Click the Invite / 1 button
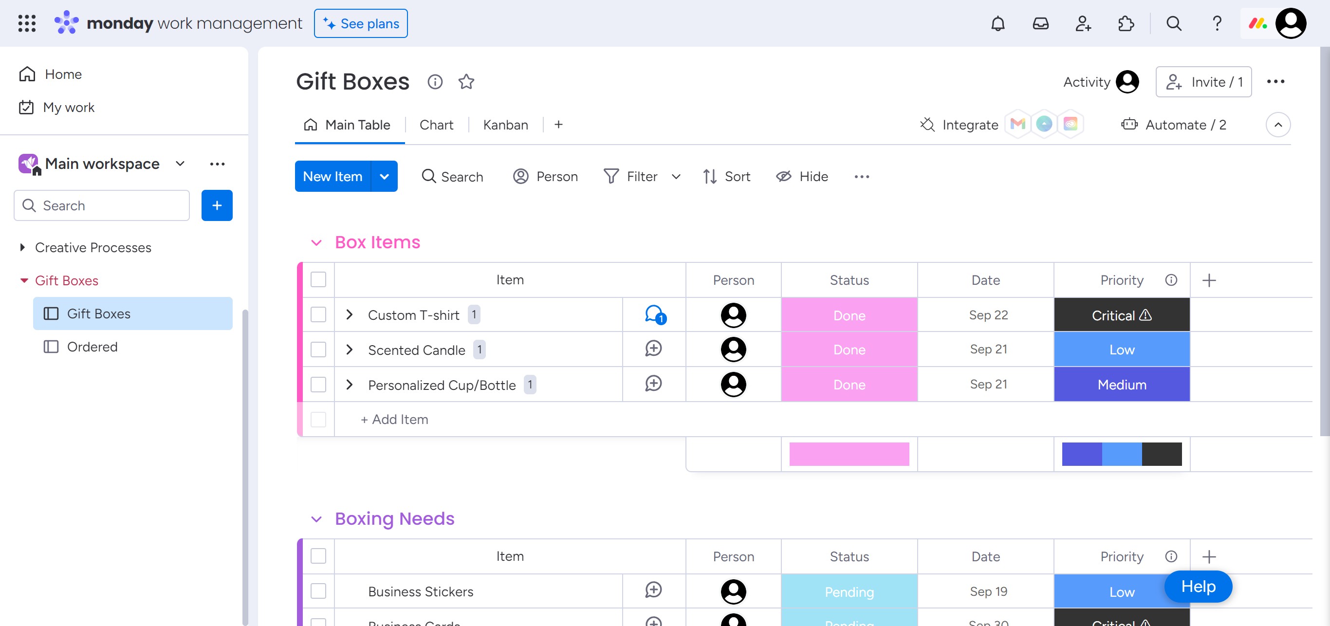This screenshot has width=1330, height=626. (1203, 82)
